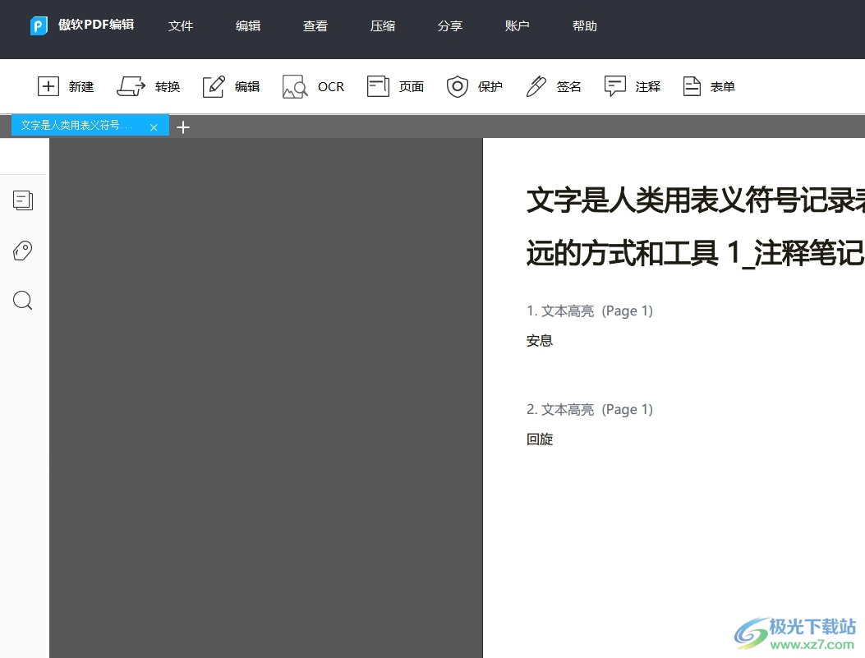
Task: Select the 表单 toolbar label
Action: [723, 86]
